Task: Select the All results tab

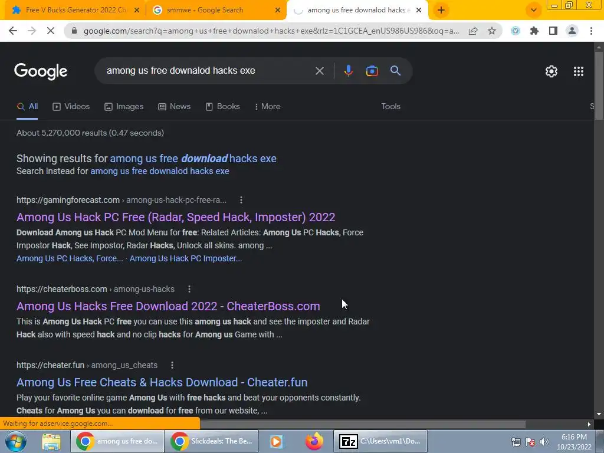Action: click(27, 107)
